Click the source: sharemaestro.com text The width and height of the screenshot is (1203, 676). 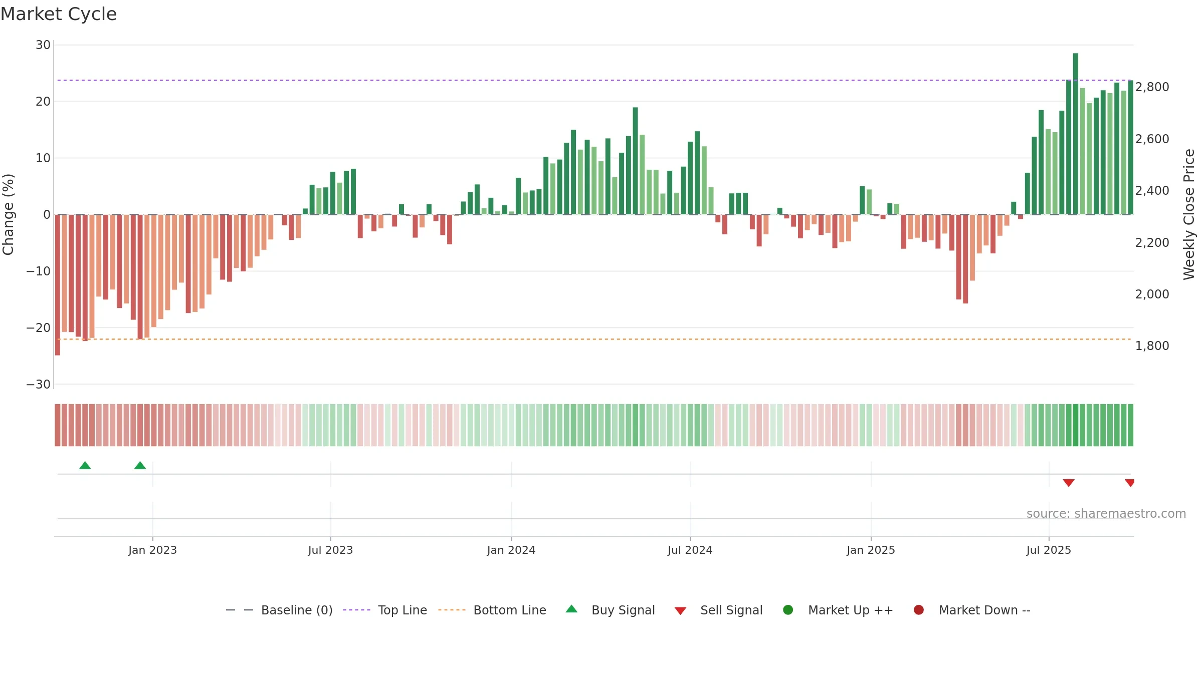click(1106, 514)
